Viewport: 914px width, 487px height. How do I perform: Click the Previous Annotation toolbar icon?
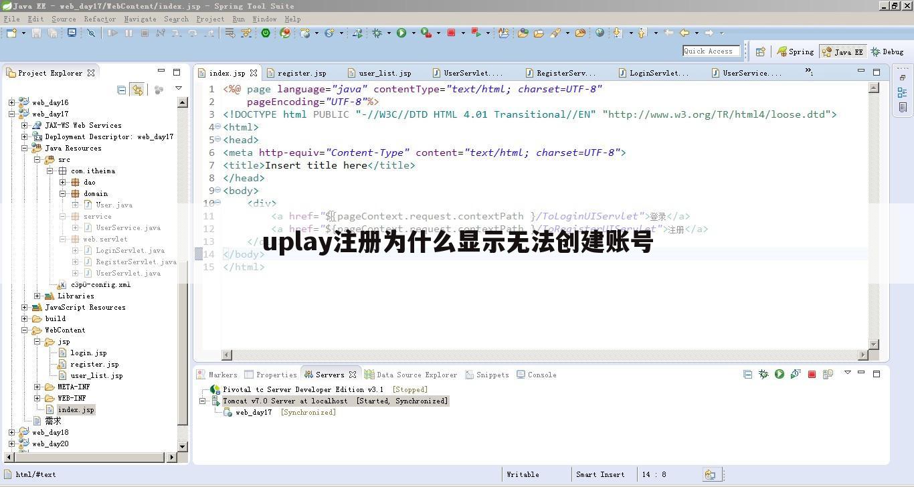pos(642,33)
